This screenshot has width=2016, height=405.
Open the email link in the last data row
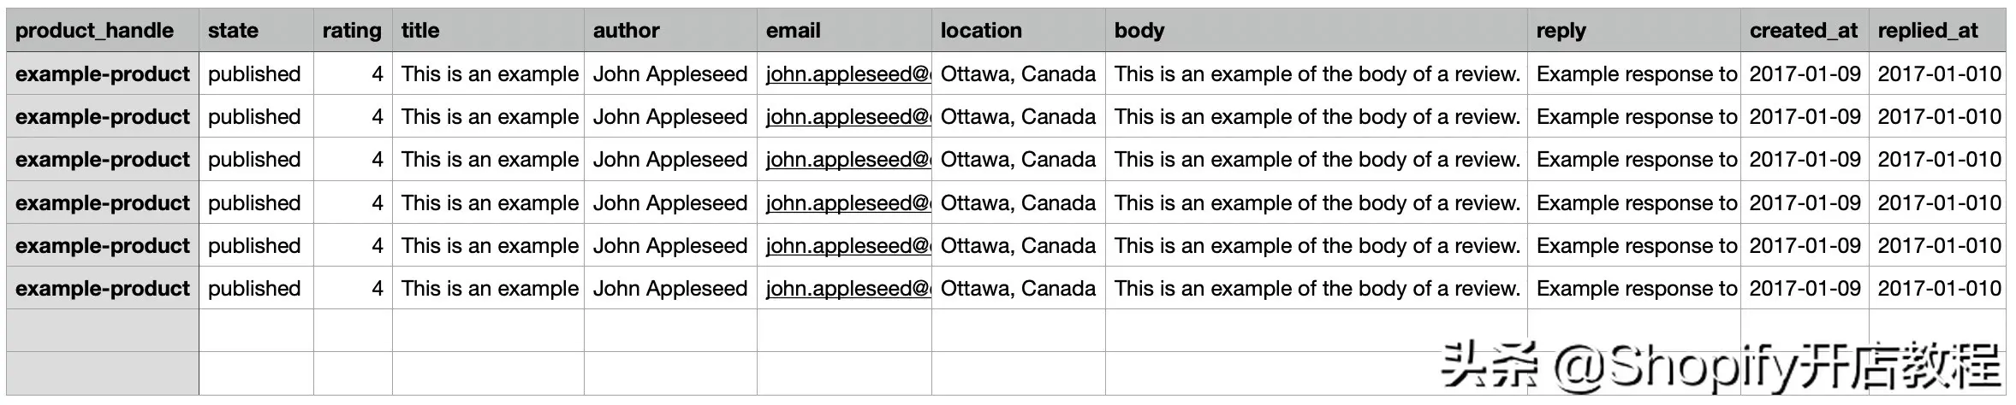point(847,289)
